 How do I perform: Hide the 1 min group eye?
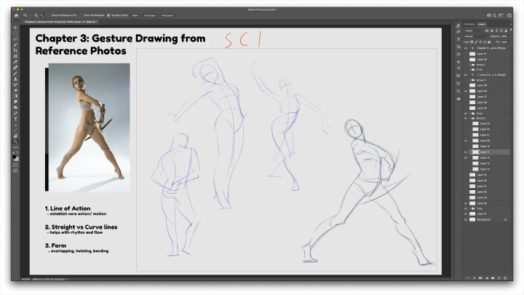pos(466,208)
